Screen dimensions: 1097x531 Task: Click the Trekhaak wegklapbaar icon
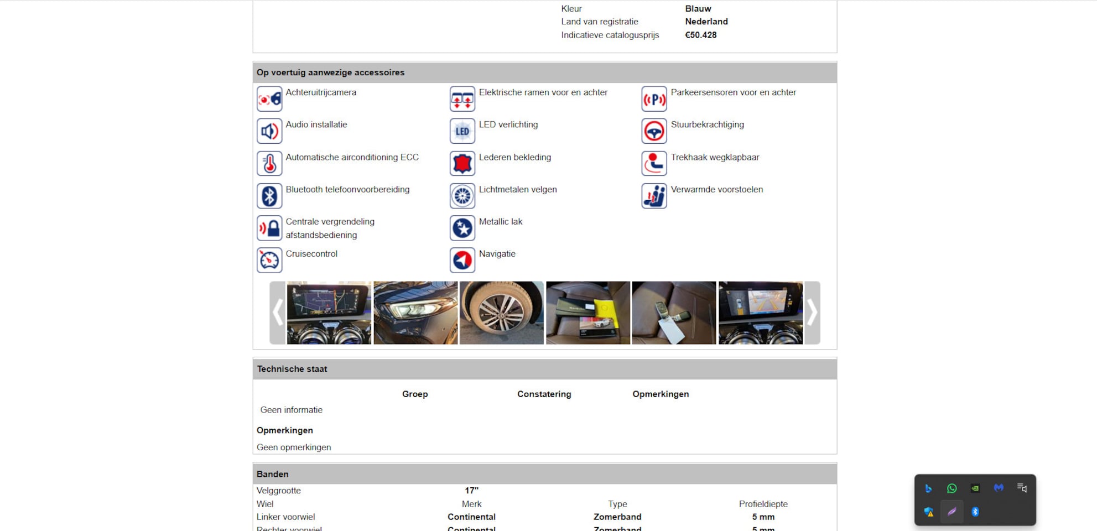pos(654,163)
